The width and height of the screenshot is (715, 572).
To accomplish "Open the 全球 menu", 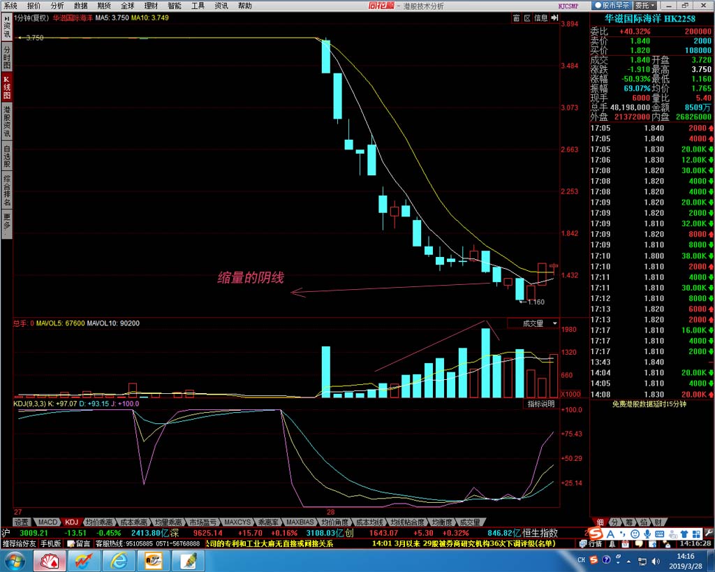I will tap(128, 6).
